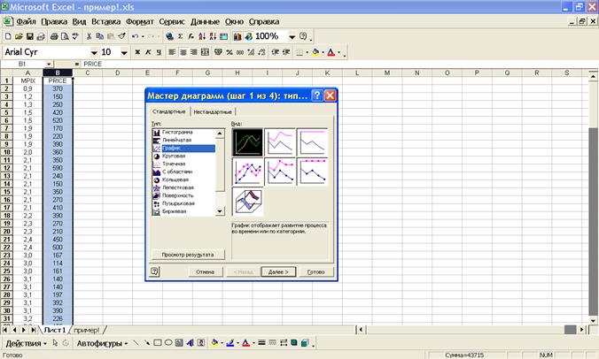
Task: Open the Данные menu
Action: (x=206, y=22)
